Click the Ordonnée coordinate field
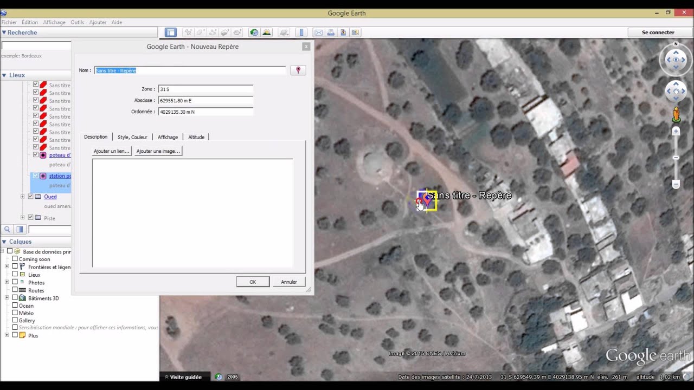Image resolution: width=694 pixels, height=390 pixels. tap(205, 112)
